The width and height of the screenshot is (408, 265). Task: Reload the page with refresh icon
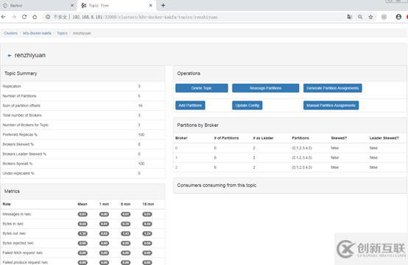pyautogui.click(x=24, y=17)
